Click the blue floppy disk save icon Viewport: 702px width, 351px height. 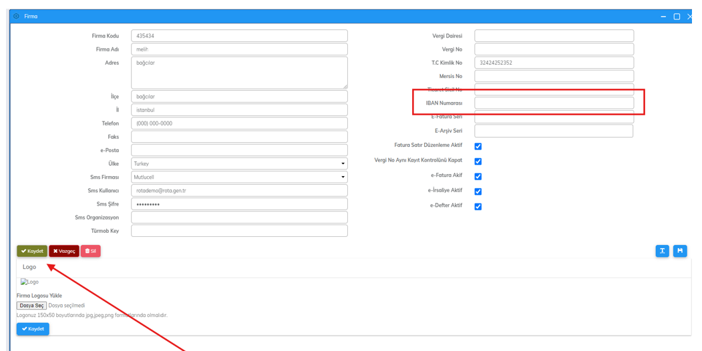coord(679,251)
